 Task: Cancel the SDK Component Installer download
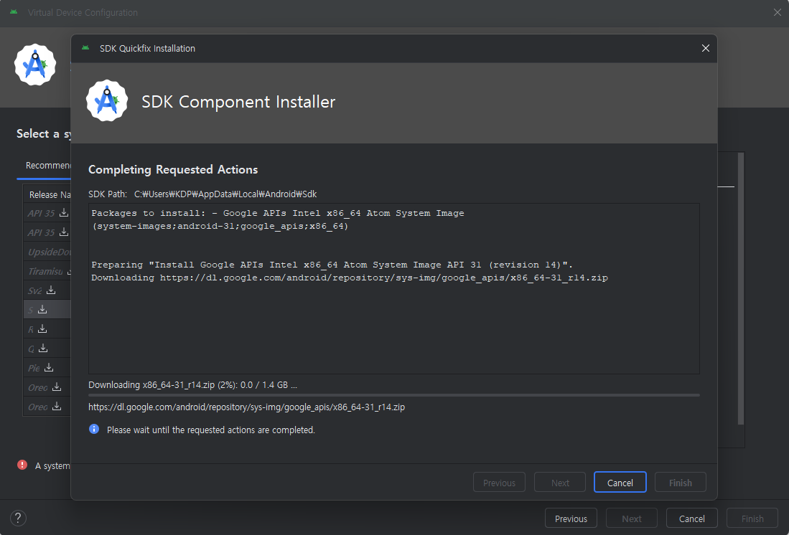point(620,482)
